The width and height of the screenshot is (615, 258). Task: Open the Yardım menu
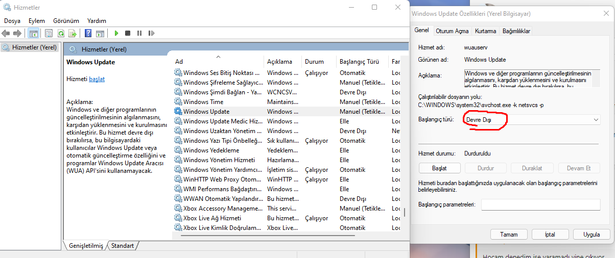coord(97,21)
